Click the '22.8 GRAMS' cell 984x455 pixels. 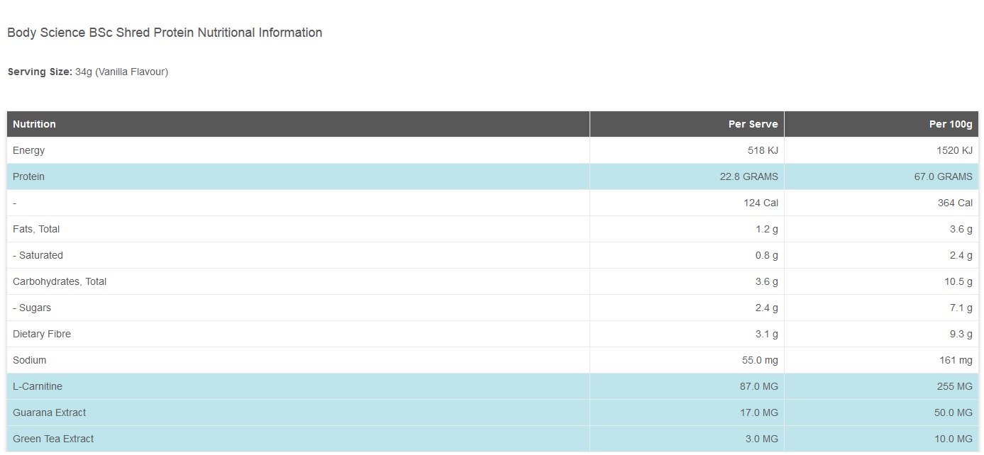click(687, 176)
